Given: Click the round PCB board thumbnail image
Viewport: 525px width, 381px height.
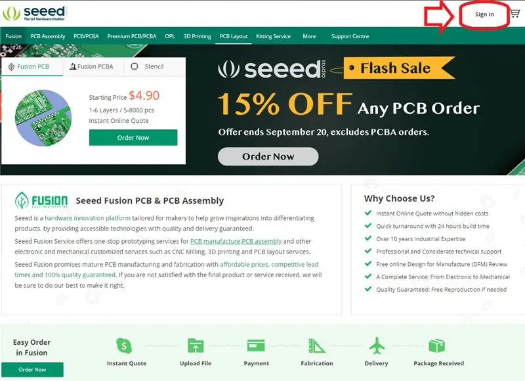Looking at the screenshot, I should 43,118.
